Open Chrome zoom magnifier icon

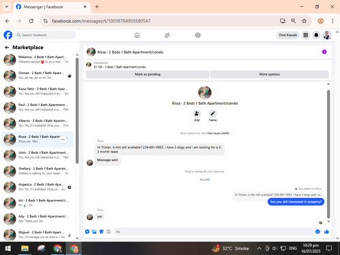(x=293, y=21)
